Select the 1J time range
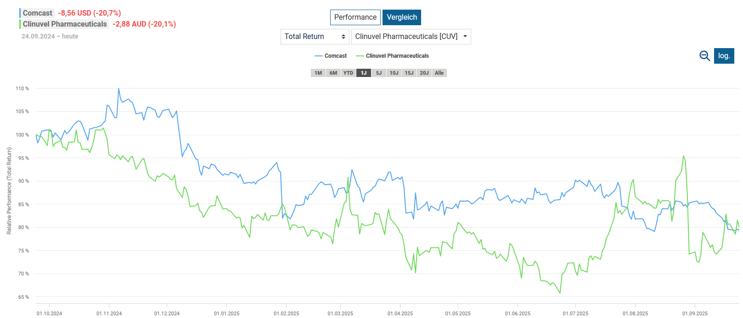The image size is (743, 318). 364,73
